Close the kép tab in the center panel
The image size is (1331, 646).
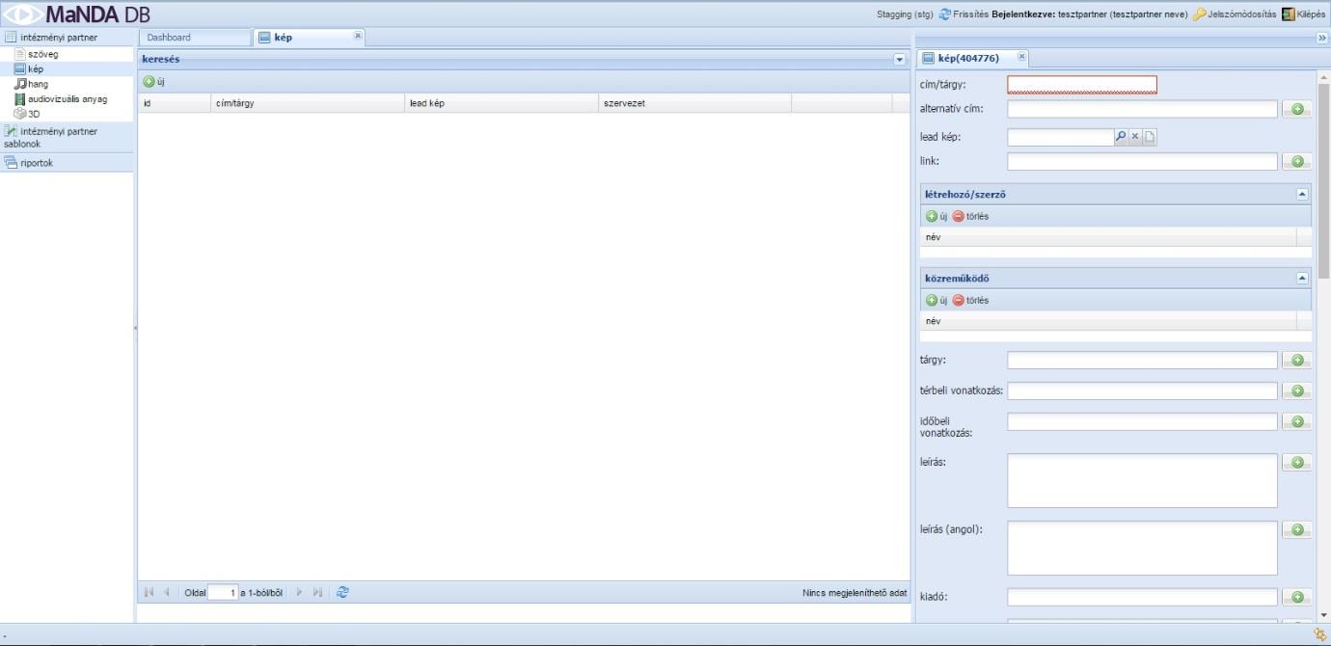(358, 35)
